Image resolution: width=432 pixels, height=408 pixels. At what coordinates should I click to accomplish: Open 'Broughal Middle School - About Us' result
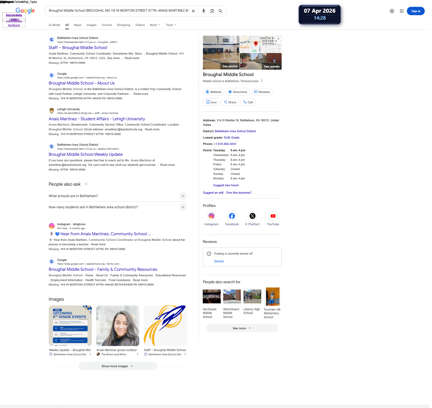[x=82, y=83]
